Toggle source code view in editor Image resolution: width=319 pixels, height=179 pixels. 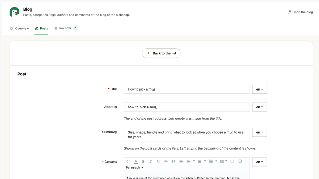128,161
